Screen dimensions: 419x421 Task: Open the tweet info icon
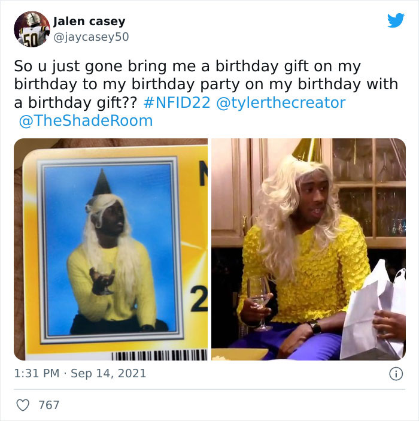click(396, 374)
